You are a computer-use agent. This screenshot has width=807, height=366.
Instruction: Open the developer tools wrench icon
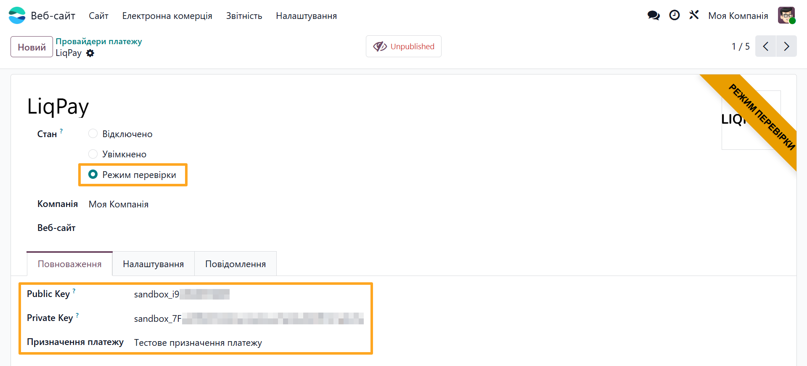(x=694, y=16)
